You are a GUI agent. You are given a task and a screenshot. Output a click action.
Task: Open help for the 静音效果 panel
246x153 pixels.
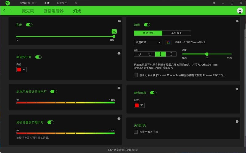(237, 89)
